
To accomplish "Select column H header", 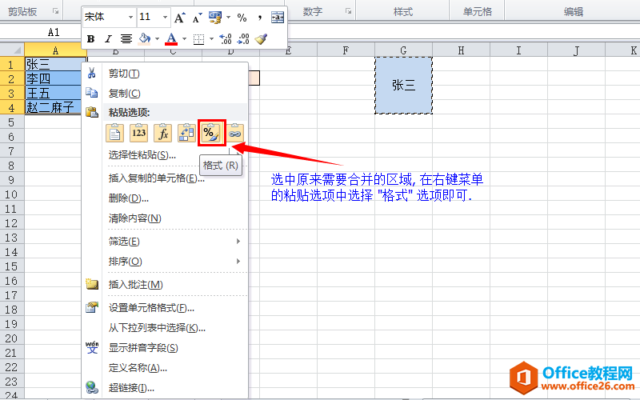I will [461, 50].
